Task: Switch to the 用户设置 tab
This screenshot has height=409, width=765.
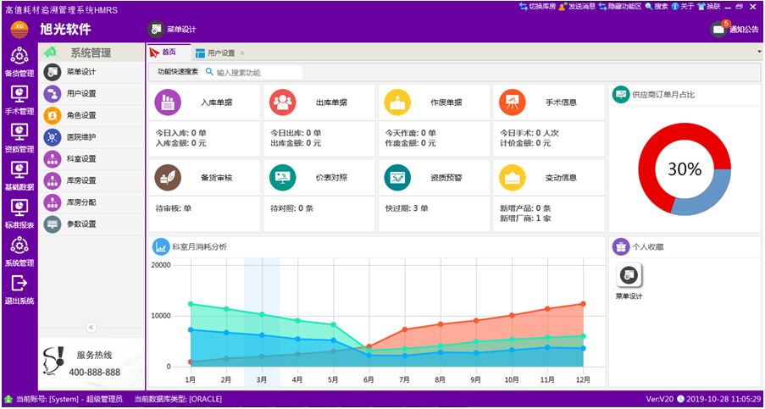Action: pyautogui.click(x=220, y=53)
